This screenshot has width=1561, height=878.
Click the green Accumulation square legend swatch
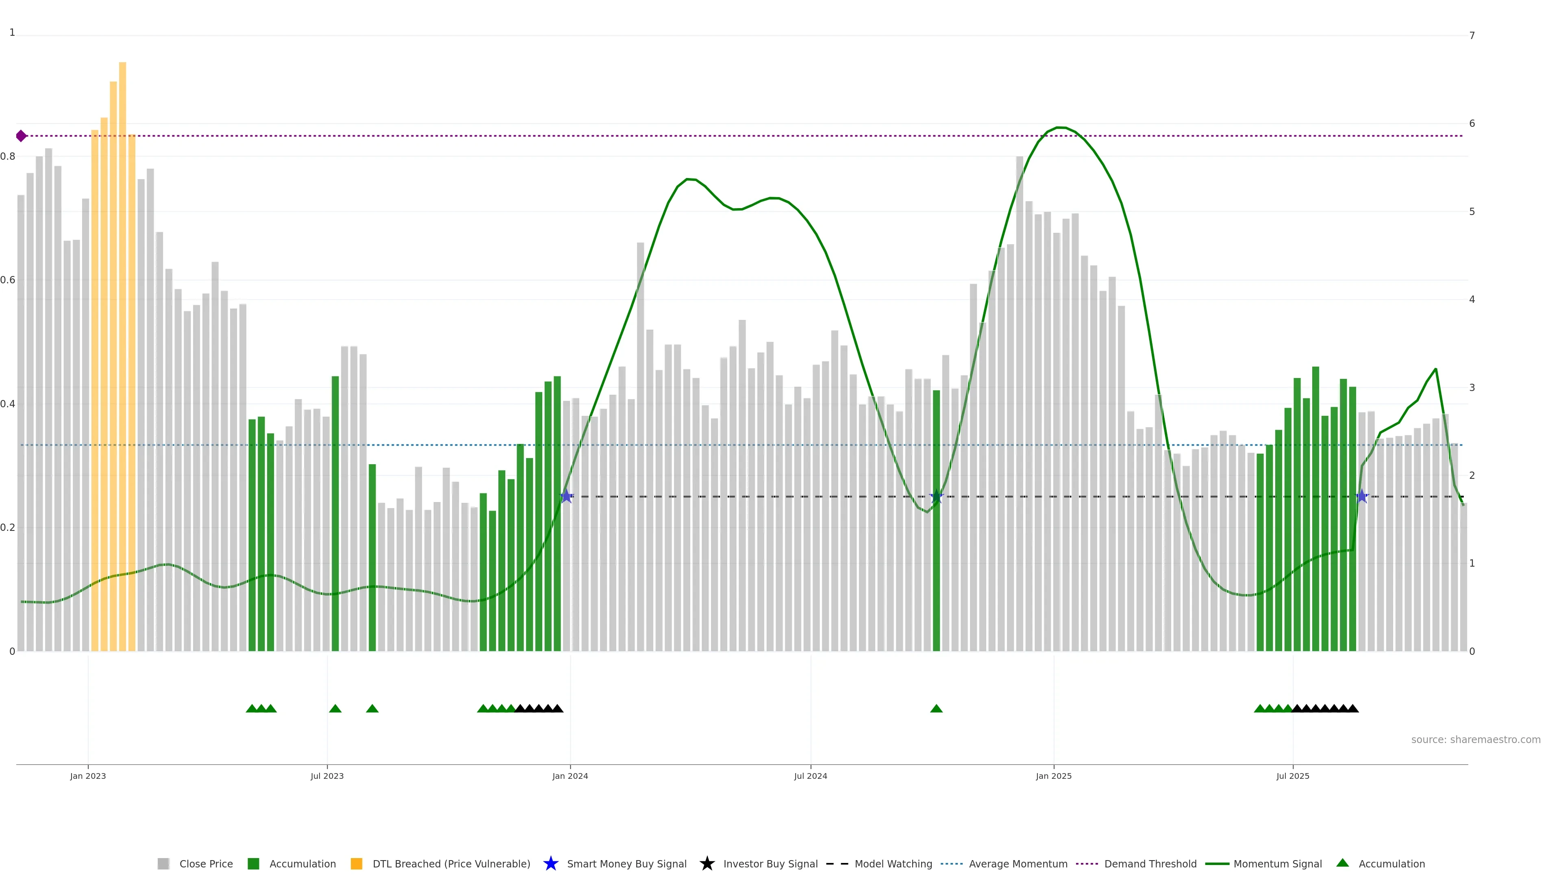pyautogui.click(x=253, y=863)
